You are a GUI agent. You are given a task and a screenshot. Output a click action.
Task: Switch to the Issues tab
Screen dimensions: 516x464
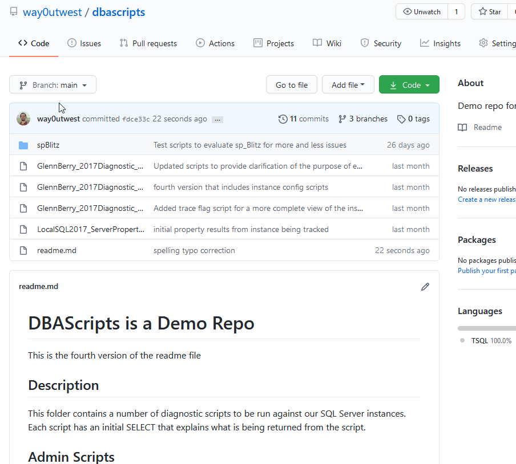(x=84, y=43)
